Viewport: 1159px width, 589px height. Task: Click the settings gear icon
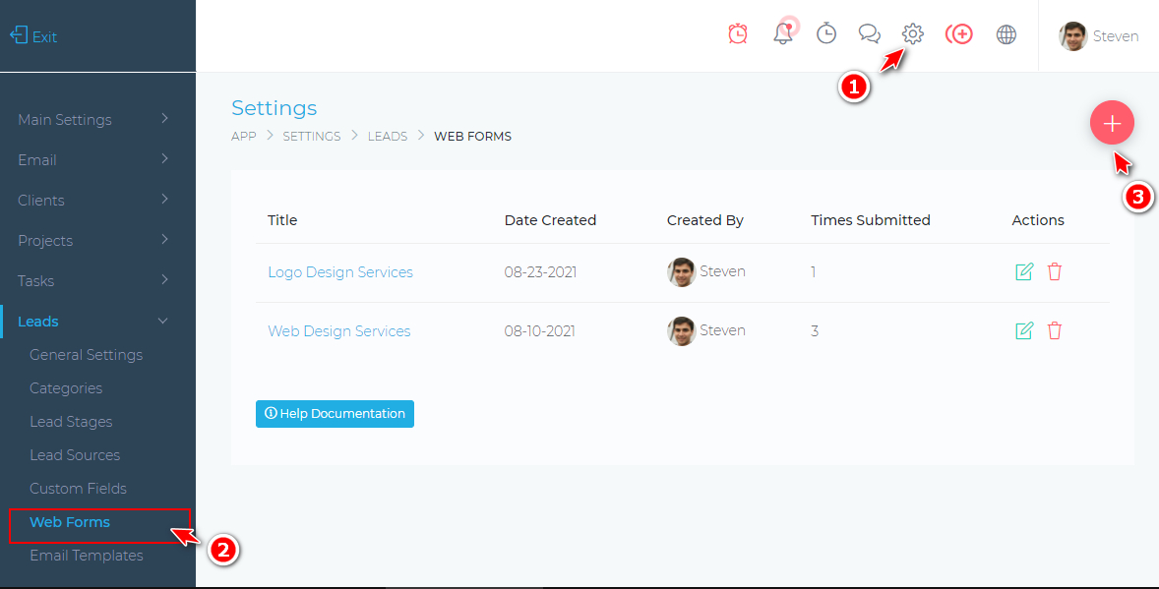(x=913, y=34)
